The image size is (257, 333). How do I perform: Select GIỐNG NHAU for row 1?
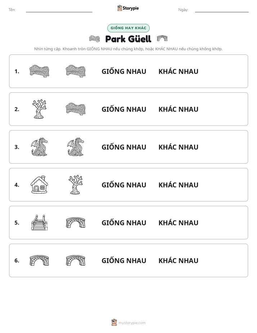[x=124, y=71]
